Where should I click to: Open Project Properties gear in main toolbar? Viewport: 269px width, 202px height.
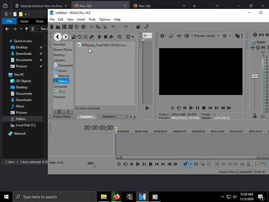click(83, 27)
